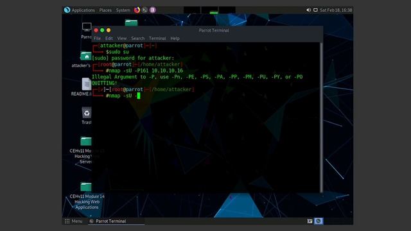Click the '$sudo su' command line
Image resolution: width=411 pixels, height=231 pixels.
[118, 51]
